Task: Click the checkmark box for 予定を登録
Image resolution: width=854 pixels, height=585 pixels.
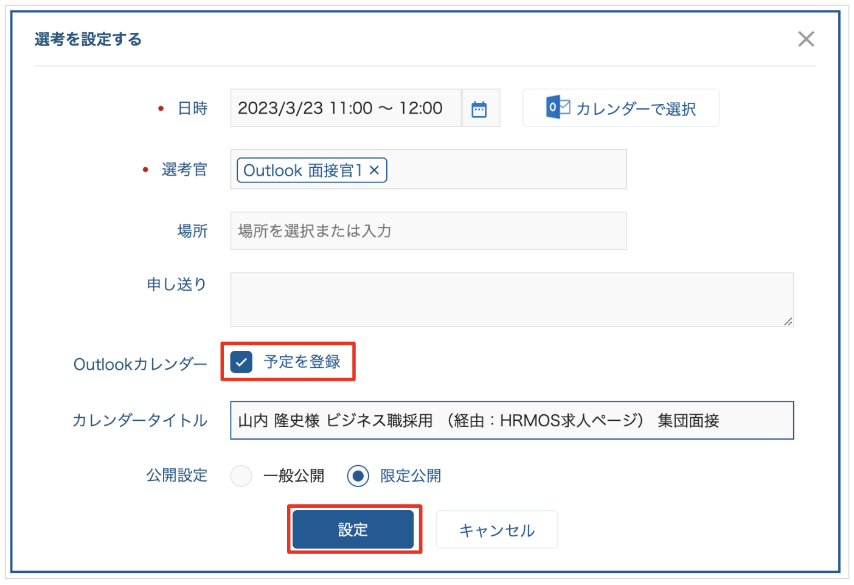Action: click(241, 362)
